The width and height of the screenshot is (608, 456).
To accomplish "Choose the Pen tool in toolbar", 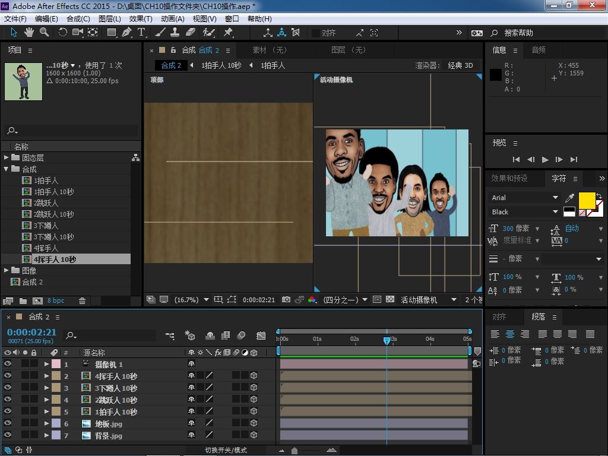I will 126,32.
